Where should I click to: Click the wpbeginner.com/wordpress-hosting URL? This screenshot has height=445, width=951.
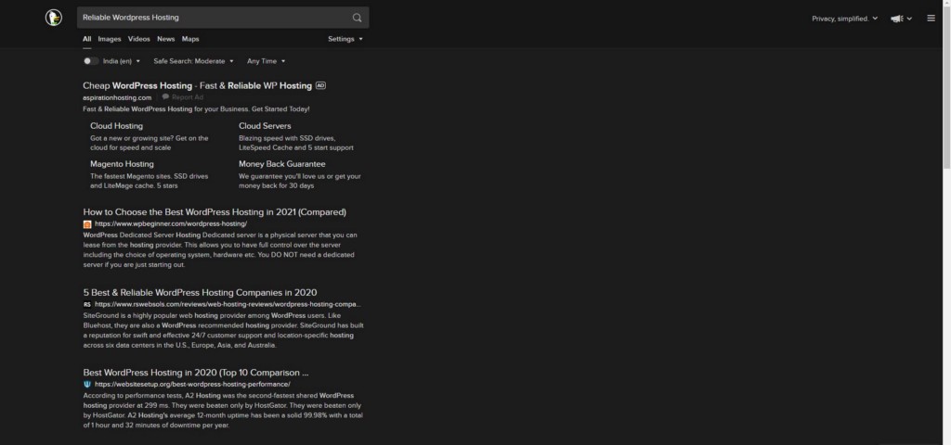point(171,224)
